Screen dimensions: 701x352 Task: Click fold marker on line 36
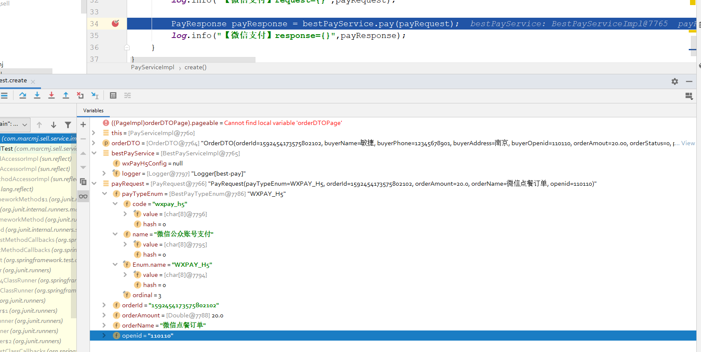(x=127, y=48)
